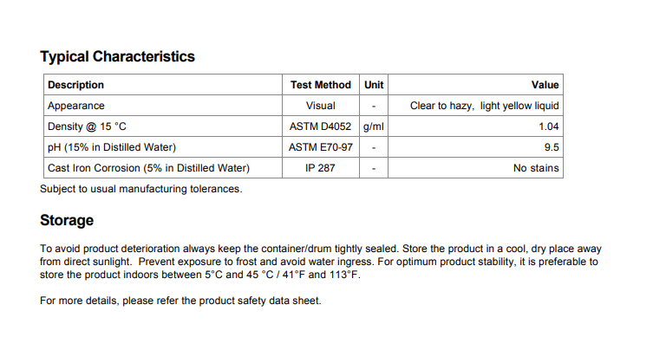Click the 'Description' column header

pos(75,85)
